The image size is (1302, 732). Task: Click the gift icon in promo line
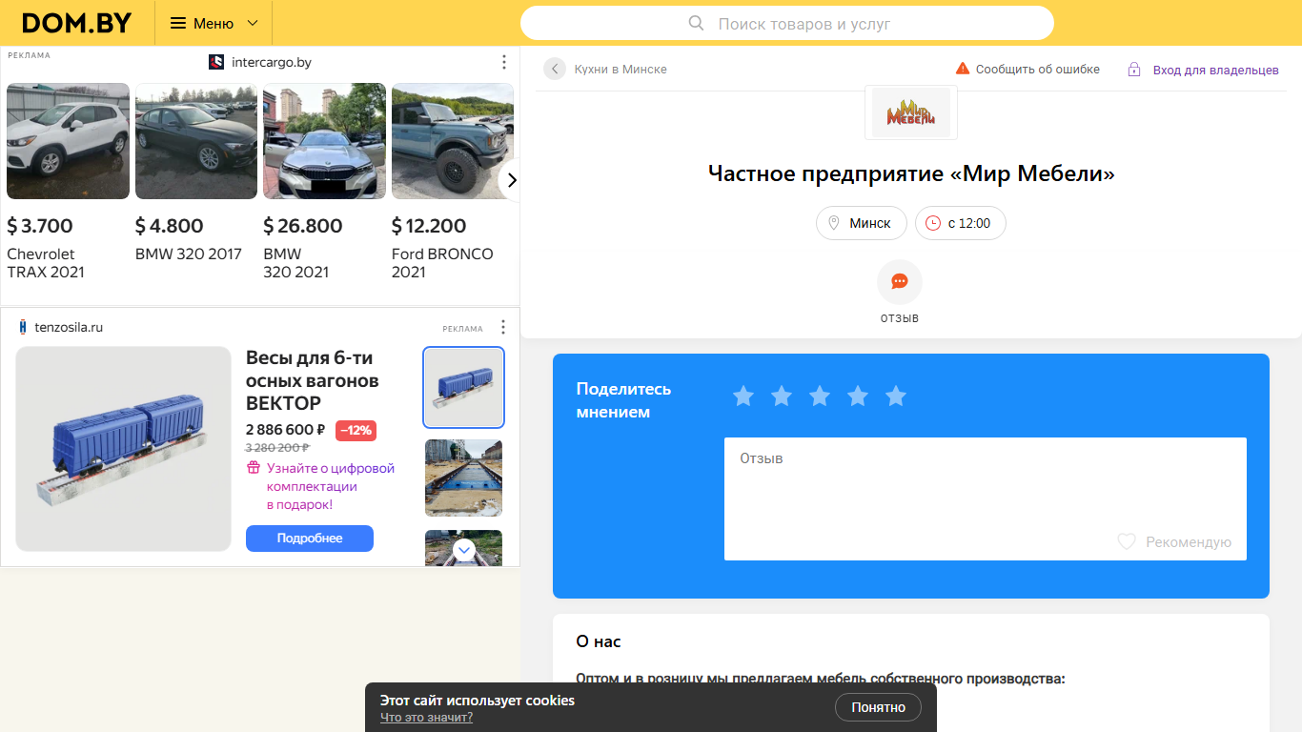click(254, 468)
